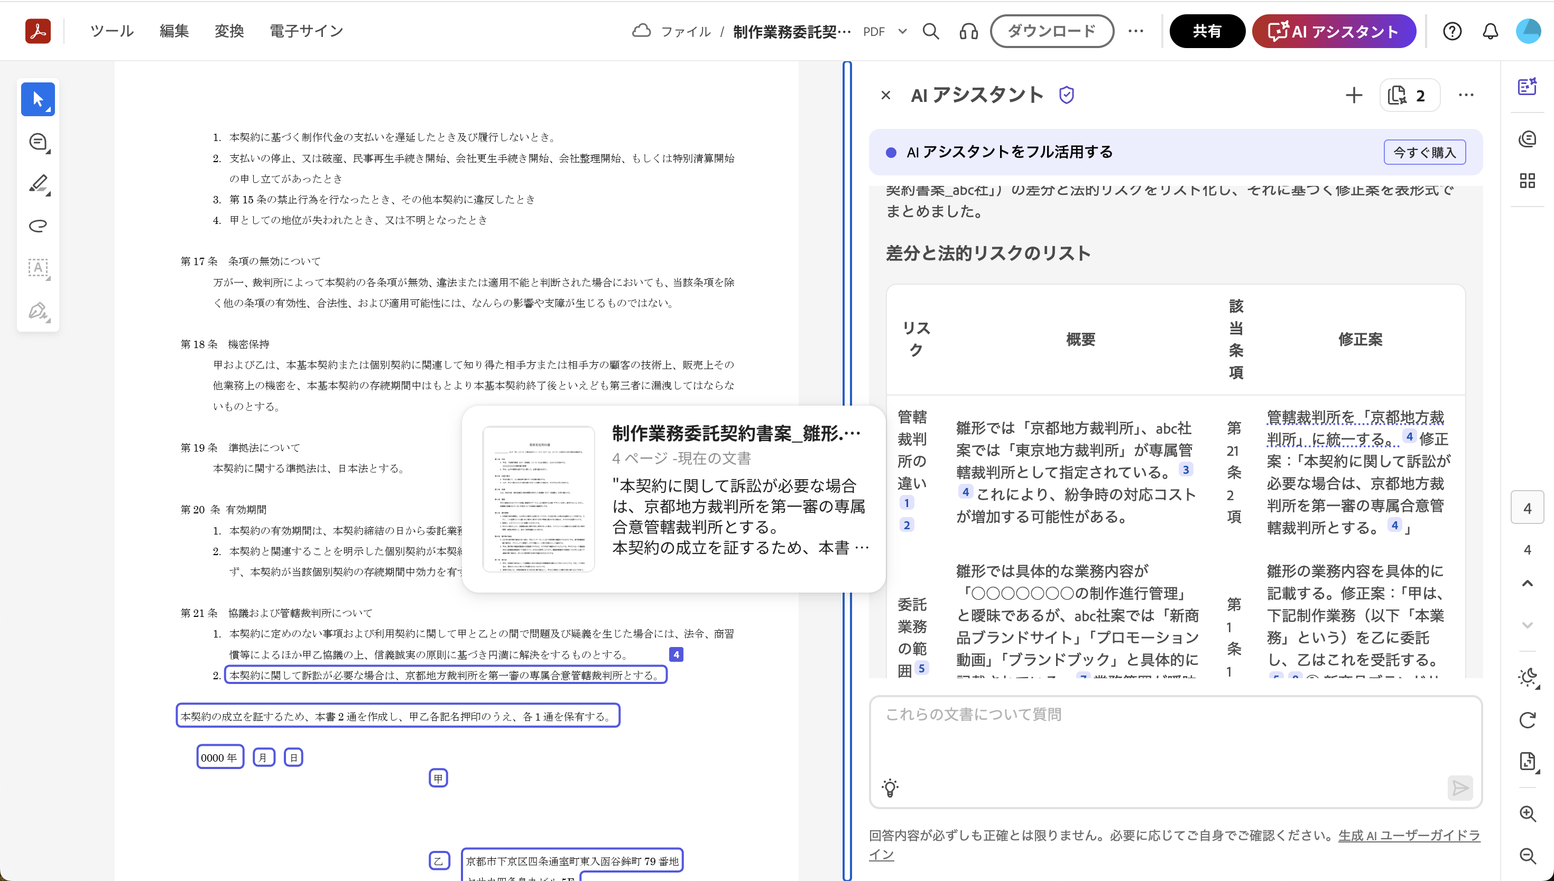
Task: Click the ダウンロード button
Action: (x=1051, y=32)
